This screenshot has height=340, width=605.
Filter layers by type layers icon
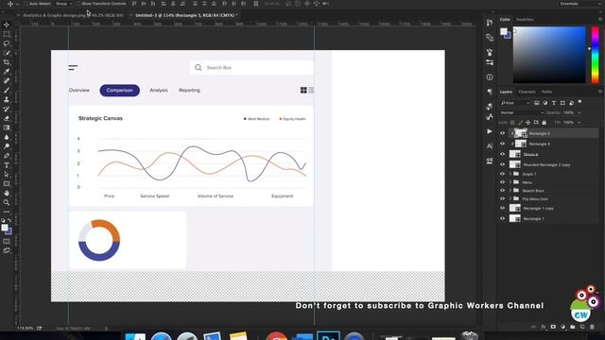[554, 103]
